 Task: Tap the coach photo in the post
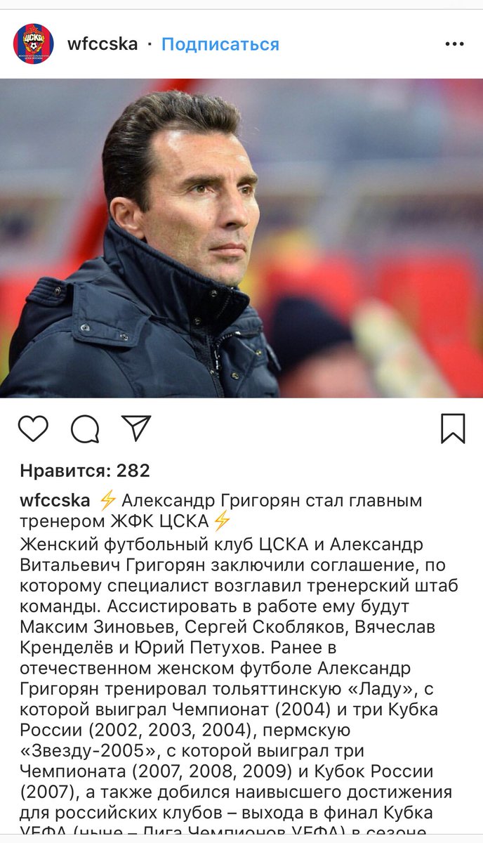click(241, 238)
